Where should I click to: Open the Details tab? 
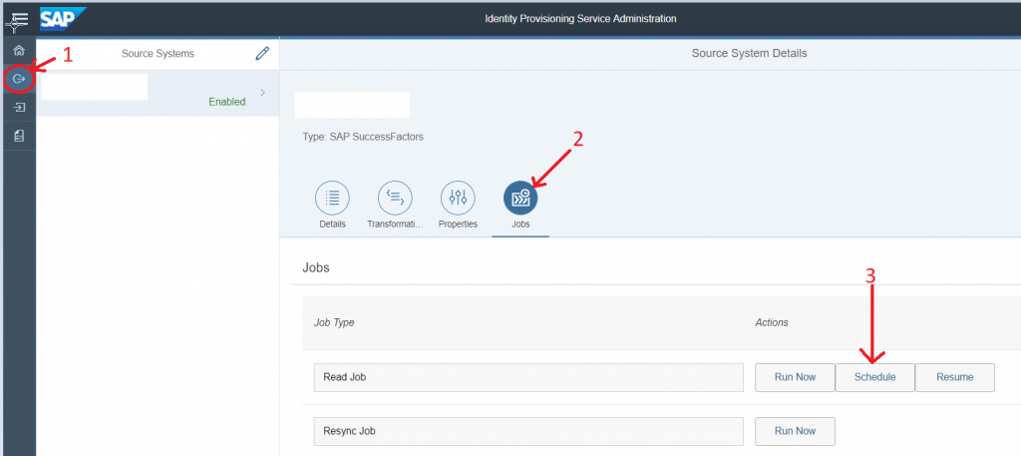click(x=332, y=206)
